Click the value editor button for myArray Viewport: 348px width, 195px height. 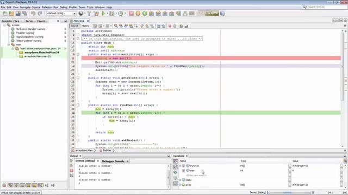341,166
